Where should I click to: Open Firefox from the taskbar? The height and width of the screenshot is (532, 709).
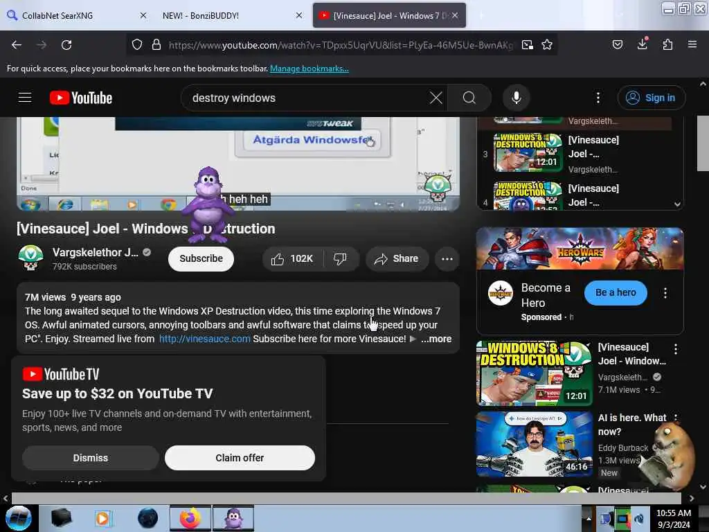point(190,518)
